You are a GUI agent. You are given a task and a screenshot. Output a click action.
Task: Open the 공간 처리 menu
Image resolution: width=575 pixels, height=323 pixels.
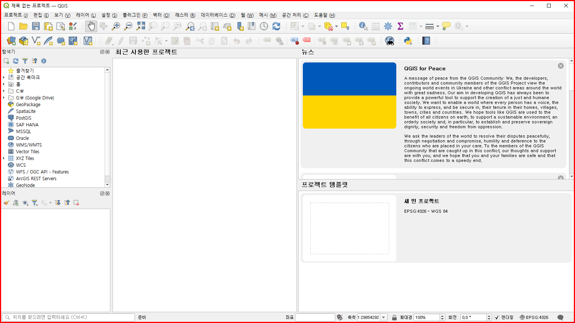pyautogui.click(x=295, y=15)
